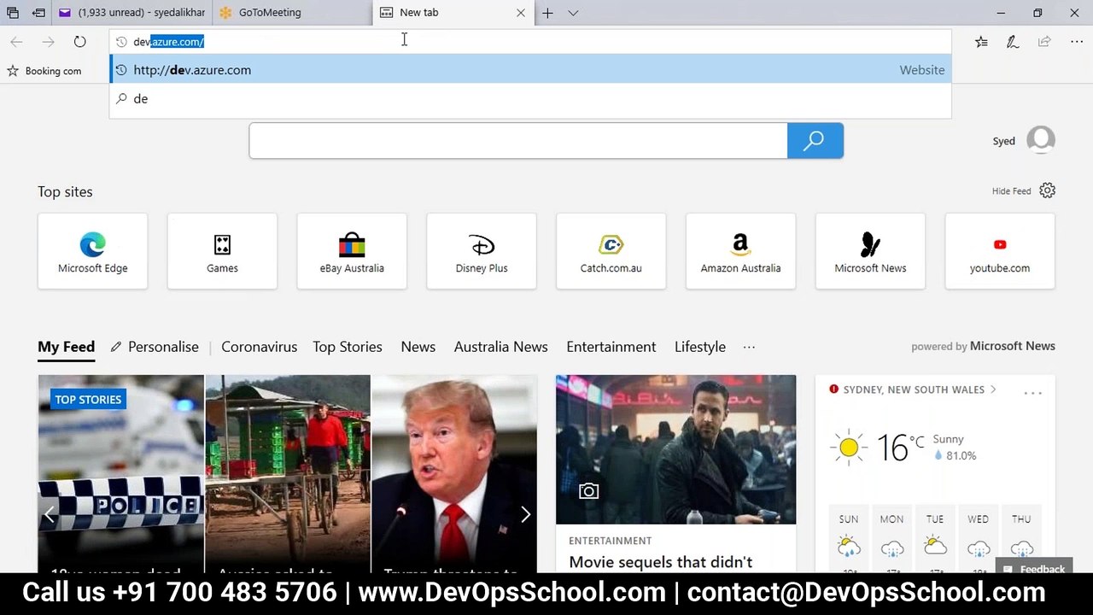Expand more feed categories ellipsis
This screenshot has width=1093, height=615.
click(x=749, y=347)
